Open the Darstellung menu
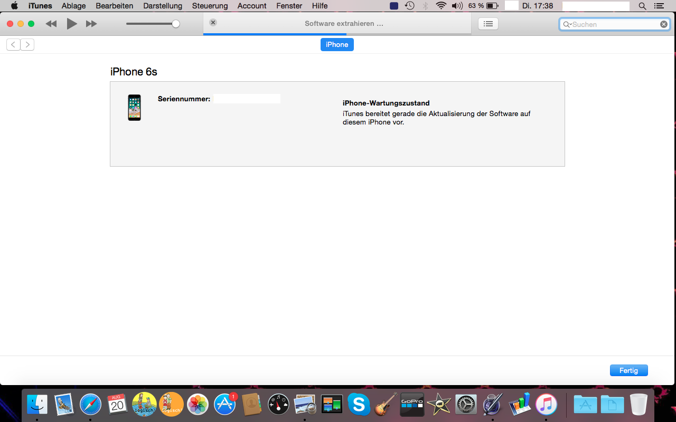The image size is (676, 422). click(163, 6)
